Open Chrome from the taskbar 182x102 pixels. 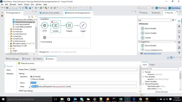(140, 99)
